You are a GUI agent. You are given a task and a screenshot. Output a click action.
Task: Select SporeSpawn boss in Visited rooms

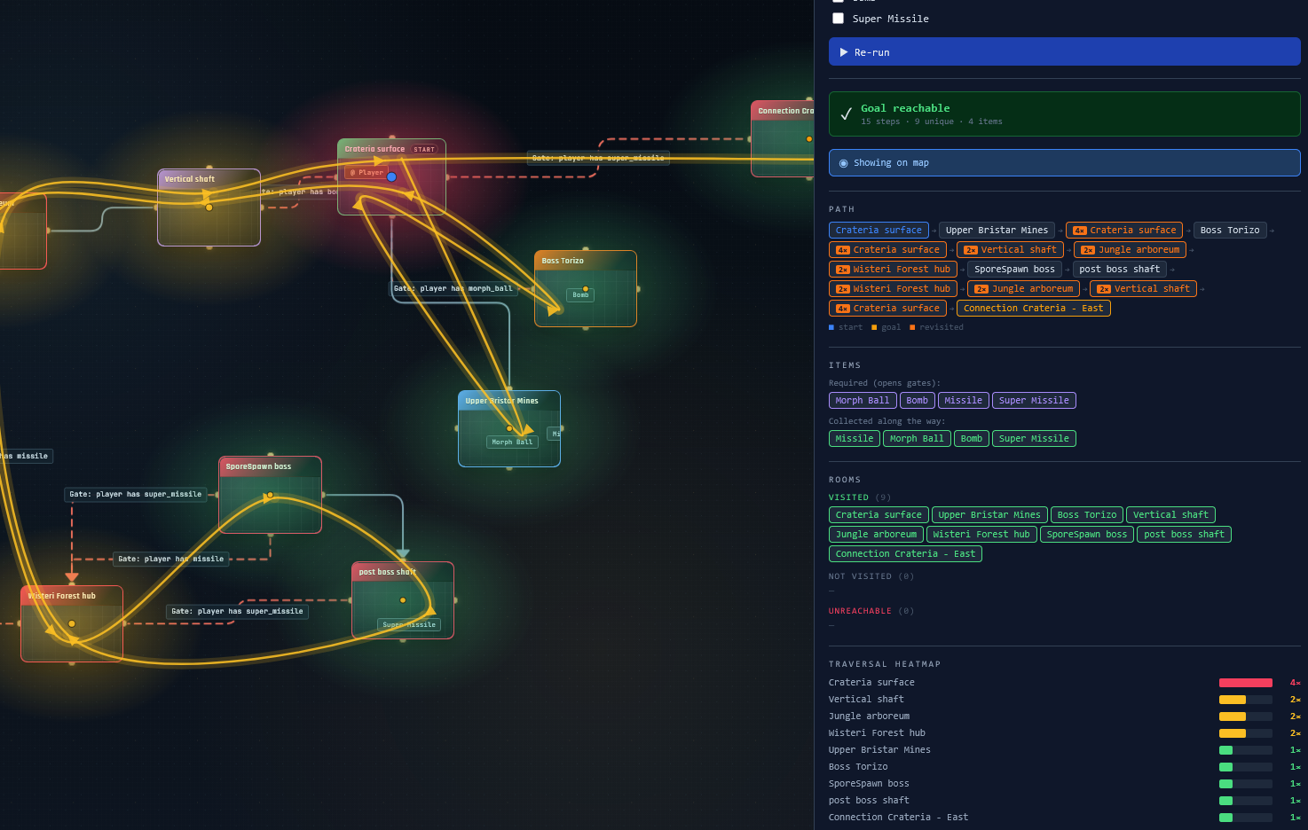pyautogui.click(x=1087, y=534)
